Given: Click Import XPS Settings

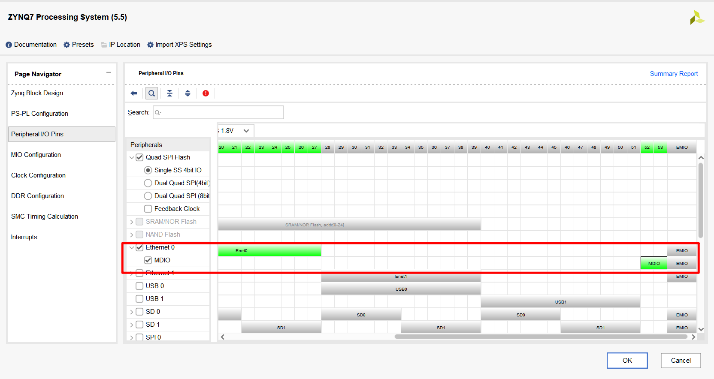Looking at the screenshot, I should click(184, 45).
